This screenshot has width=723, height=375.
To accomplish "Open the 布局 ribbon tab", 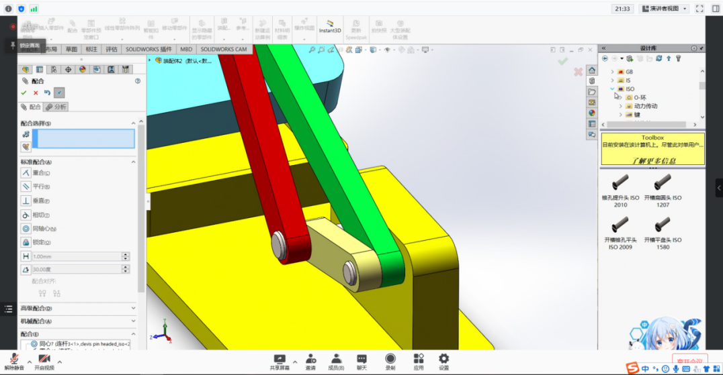I will coord(51,49).
